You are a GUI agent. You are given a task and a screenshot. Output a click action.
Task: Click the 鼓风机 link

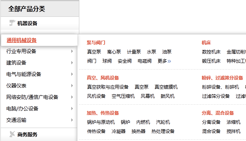click(x=167, y=96)
